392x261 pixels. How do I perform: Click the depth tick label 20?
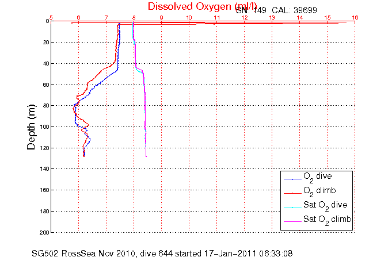46,43
